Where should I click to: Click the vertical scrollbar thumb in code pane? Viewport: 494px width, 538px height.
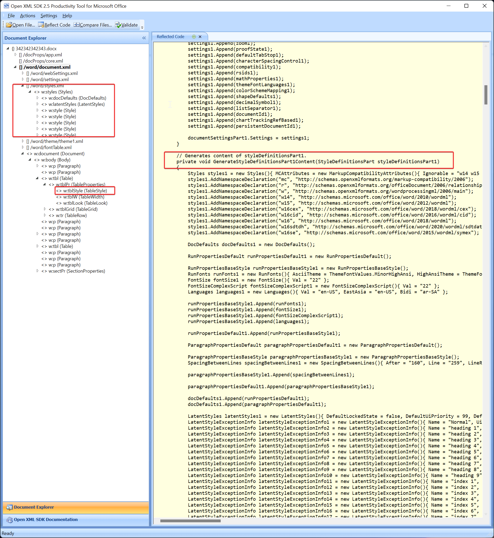click(486, 95)
